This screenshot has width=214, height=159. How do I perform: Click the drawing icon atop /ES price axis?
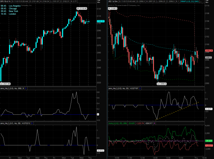click(207, 2)
